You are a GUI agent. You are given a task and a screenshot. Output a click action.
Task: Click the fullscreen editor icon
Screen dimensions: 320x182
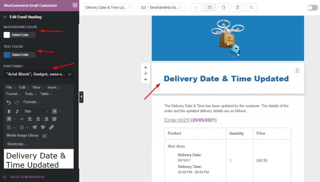pos(45,136)
